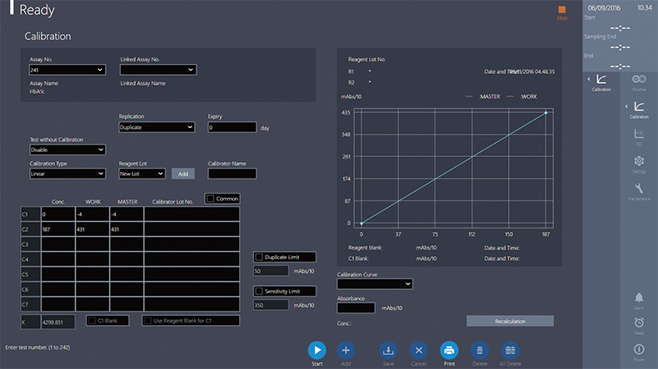This screenshot has width=658, height=369.
Task: Click the C7 Conc. cell
Action: tap(58, 304)
